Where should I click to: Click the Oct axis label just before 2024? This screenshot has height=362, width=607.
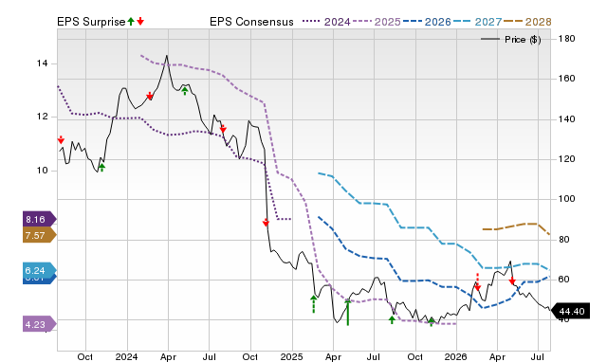click(x=84, y=356)
